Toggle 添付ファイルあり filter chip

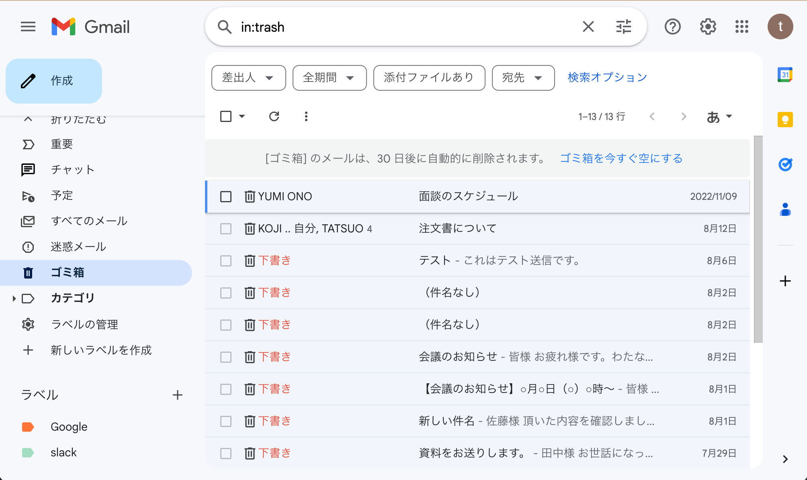tap(429, 77)
